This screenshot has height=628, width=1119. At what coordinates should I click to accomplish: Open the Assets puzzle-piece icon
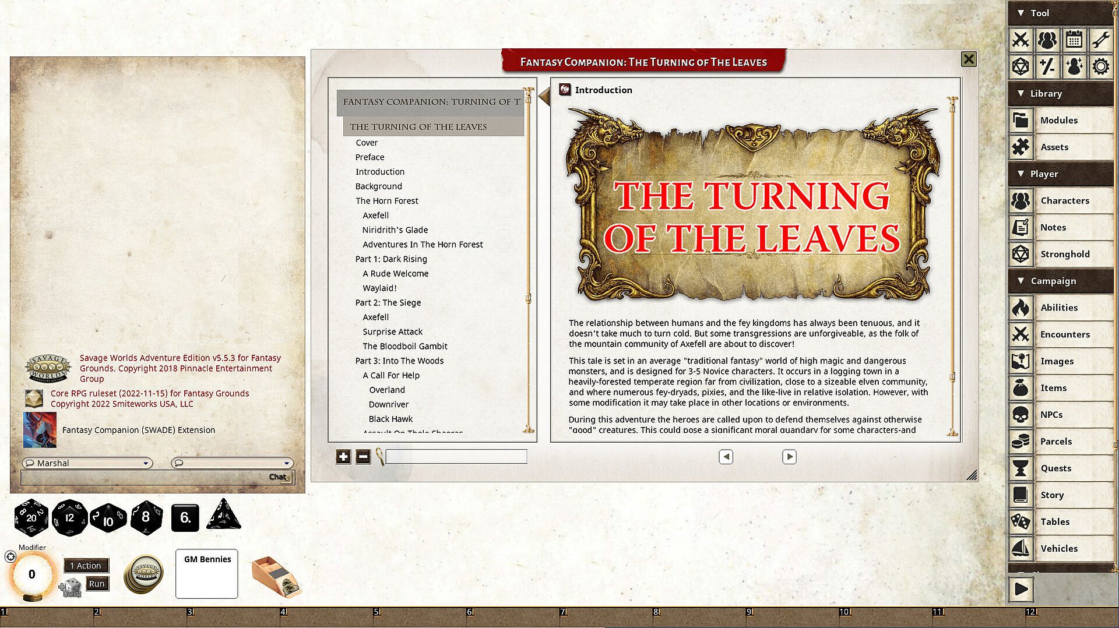(1021, 147)
